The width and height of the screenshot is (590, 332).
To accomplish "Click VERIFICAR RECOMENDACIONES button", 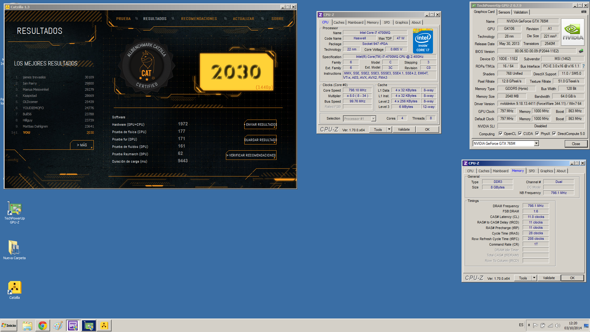I will 251,155.
